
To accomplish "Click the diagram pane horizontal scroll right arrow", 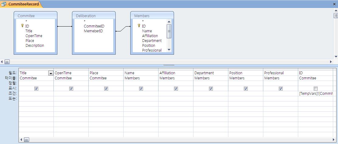I will click(x=331, y=62).
